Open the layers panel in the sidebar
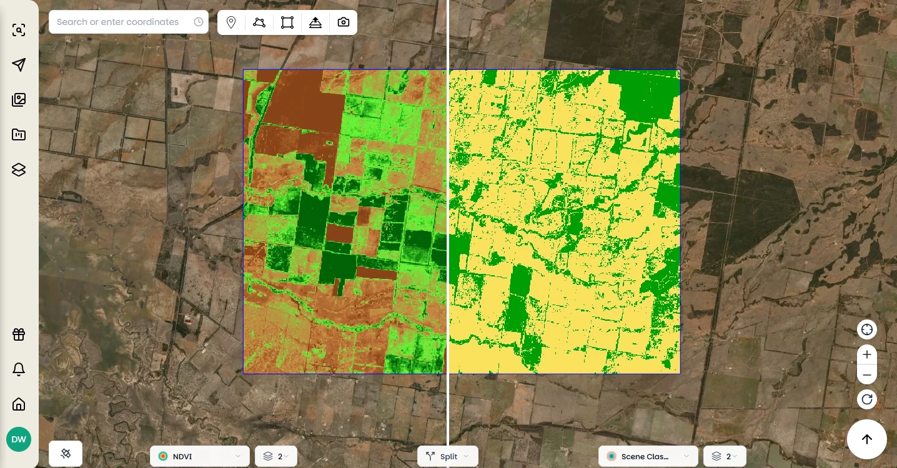The height and width of the screenshot is (468, 897). (x=19, y=169)
